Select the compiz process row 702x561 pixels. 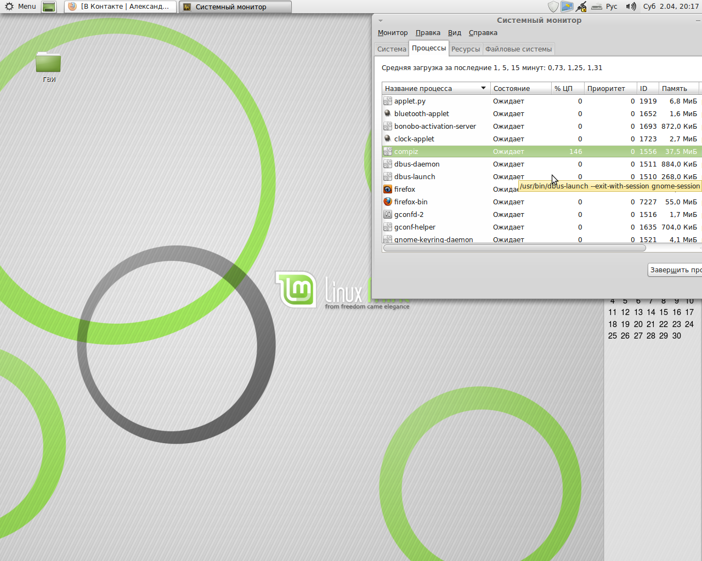click(x=439, y=152)
